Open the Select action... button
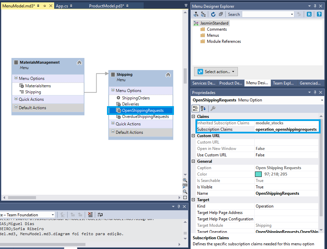Viewport: 327px width, 249px height. 216,72
